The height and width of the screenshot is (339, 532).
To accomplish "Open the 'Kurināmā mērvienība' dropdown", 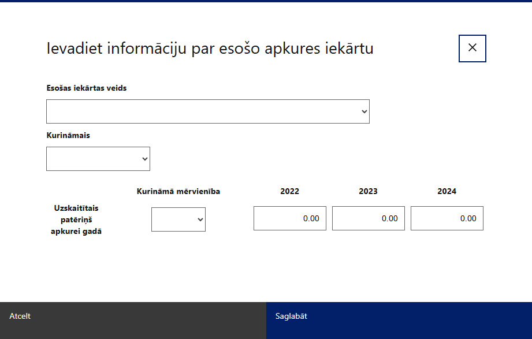I will pyautogui.click(x=178, y=219).
